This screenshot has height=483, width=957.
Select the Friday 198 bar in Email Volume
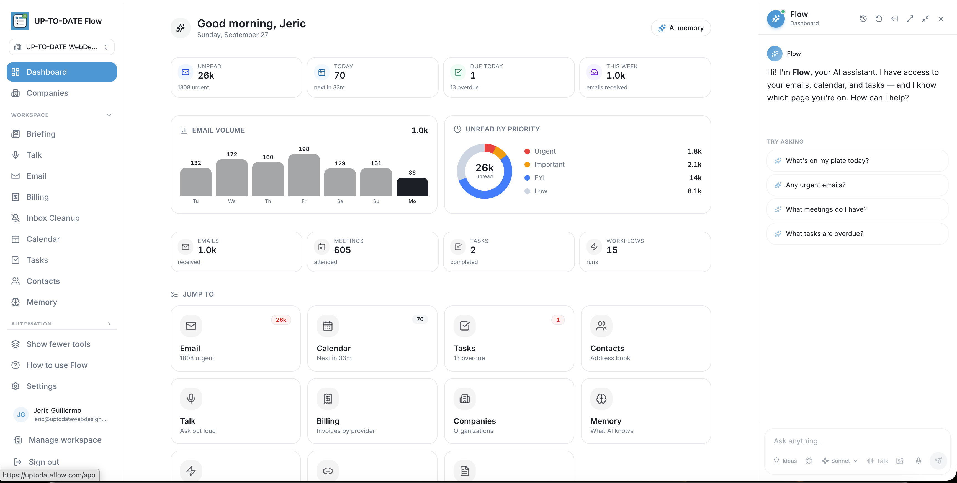(303, 175)
